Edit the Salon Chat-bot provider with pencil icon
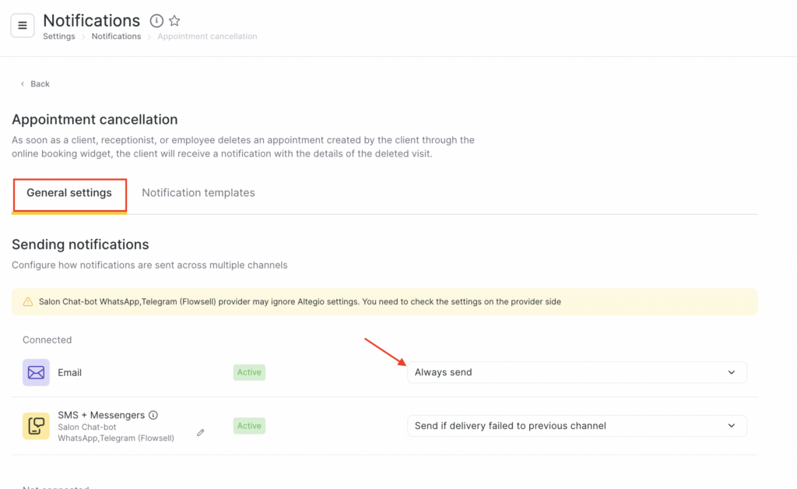The width and height of the screenshot is (797, 489). (201, 432)
